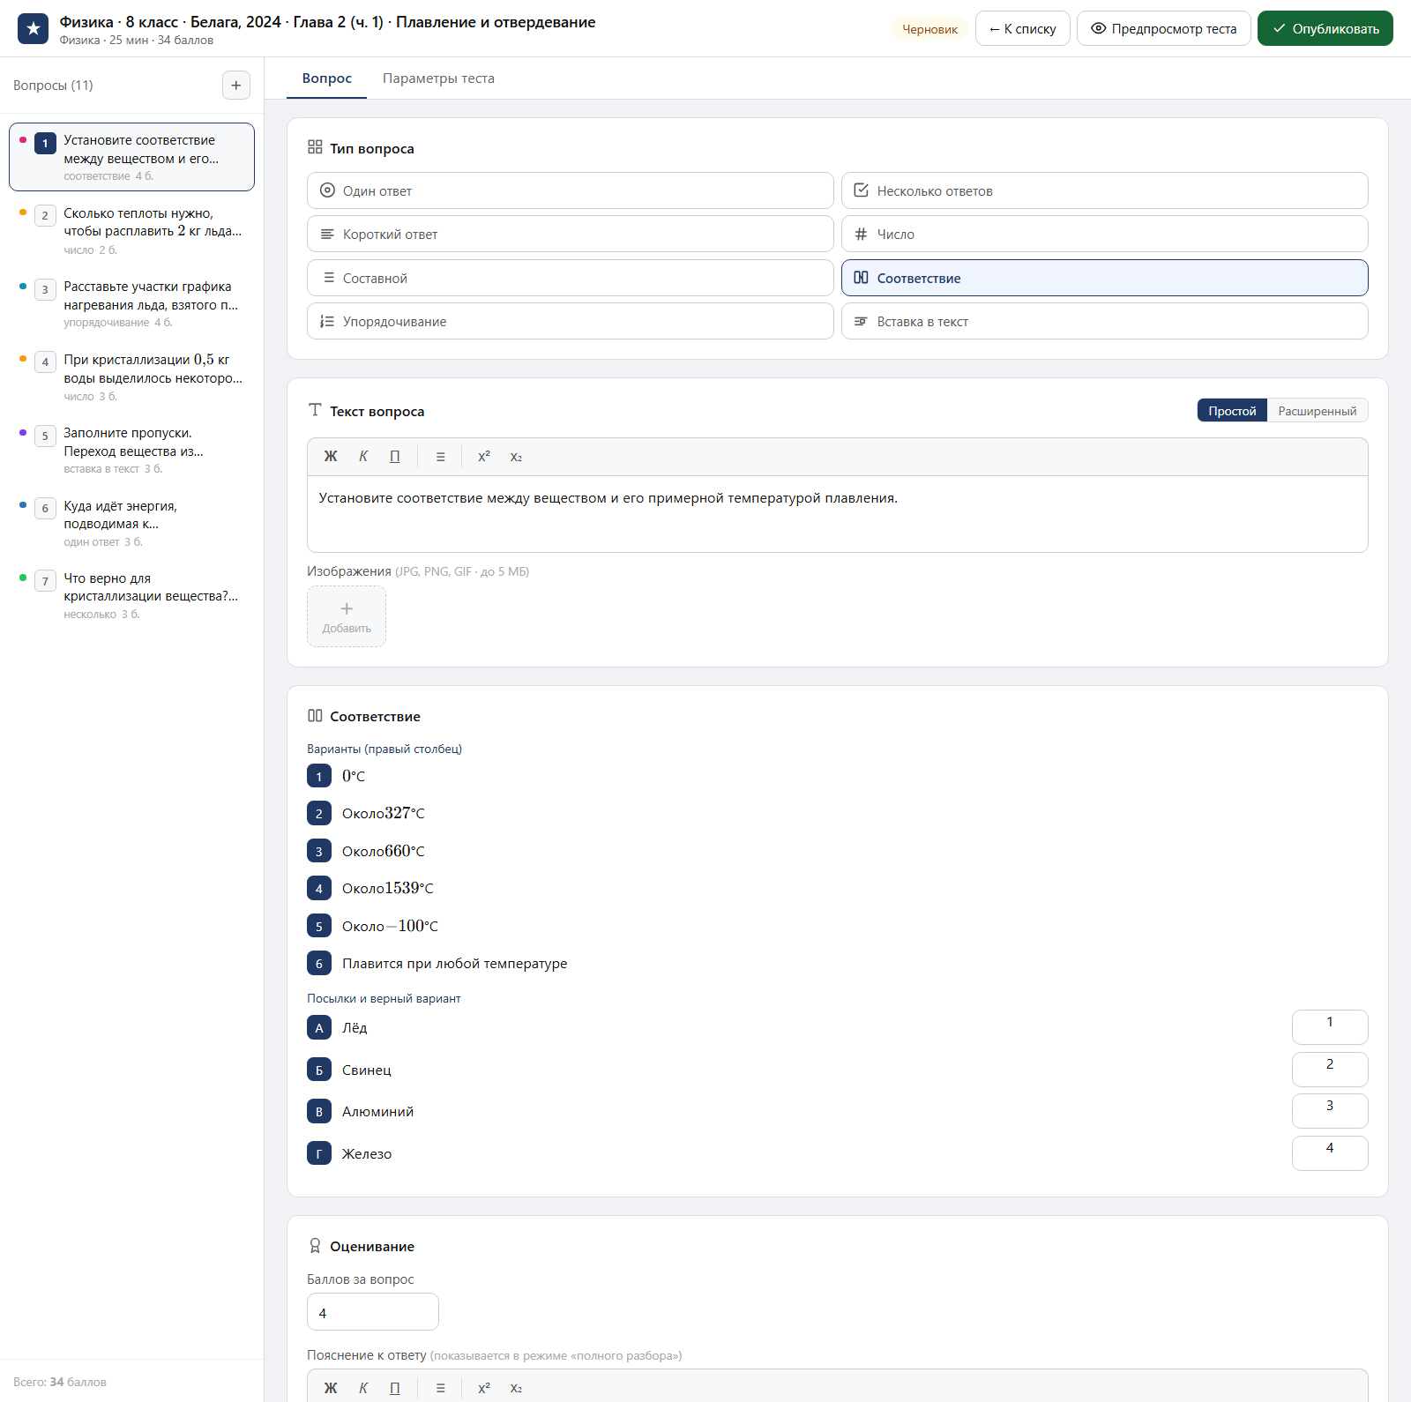1411x1402 pixels.
Task: Choose the 'Число' question type
Action: point(1105,235)
